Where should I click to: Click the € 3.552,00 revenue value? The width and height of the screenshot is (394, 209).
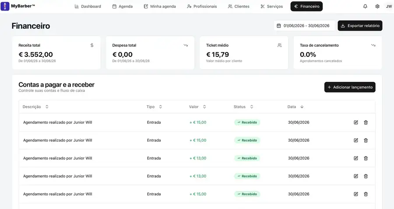[36, 55]
